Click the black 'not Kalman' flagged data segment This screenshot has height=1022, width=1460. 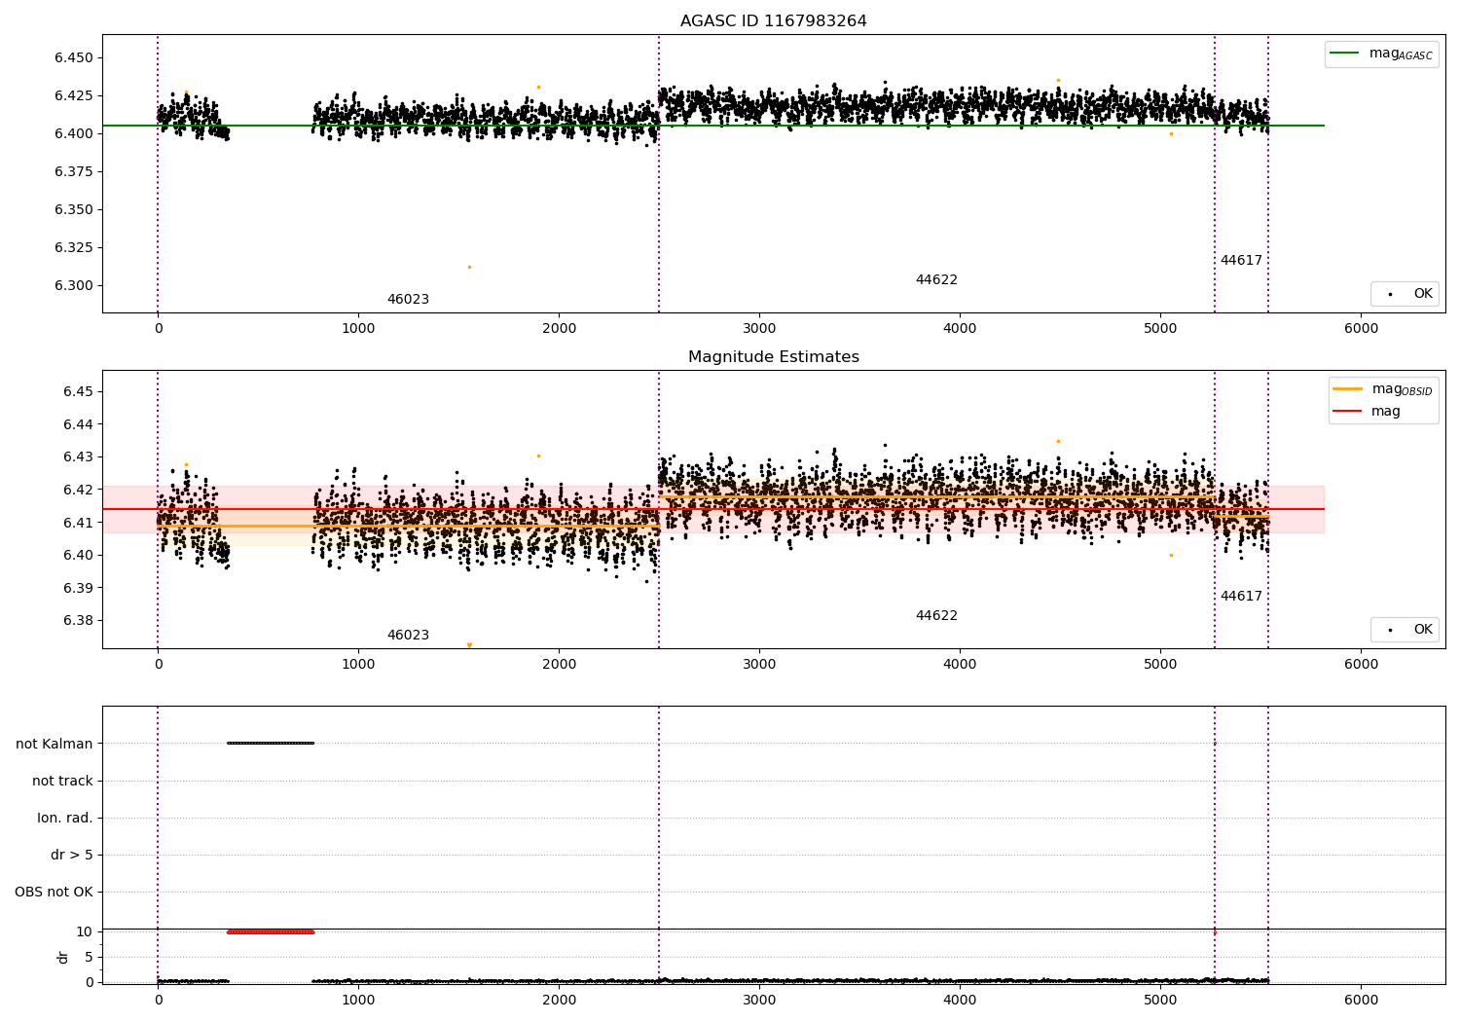pos(271,744)
